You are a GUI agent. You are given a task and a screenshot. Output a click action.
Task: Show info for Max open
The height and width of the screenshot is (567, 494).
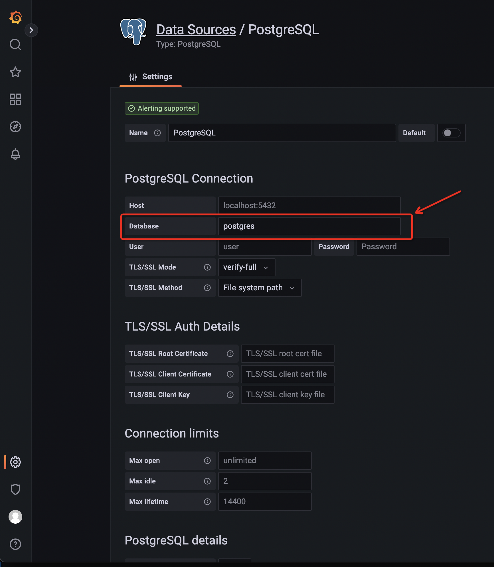click(x=207, y=461)
